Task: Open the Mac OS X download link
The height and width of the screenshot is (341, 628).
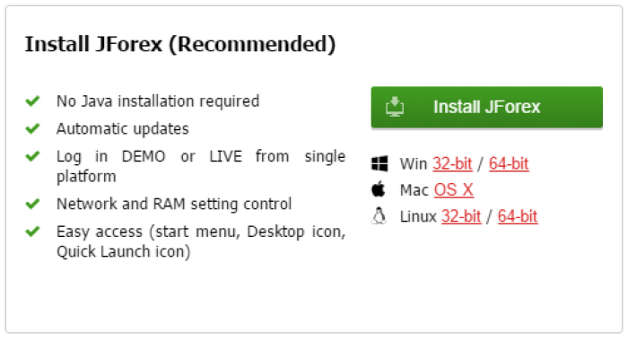Action: pyautogui.click(x=453, y=190)
